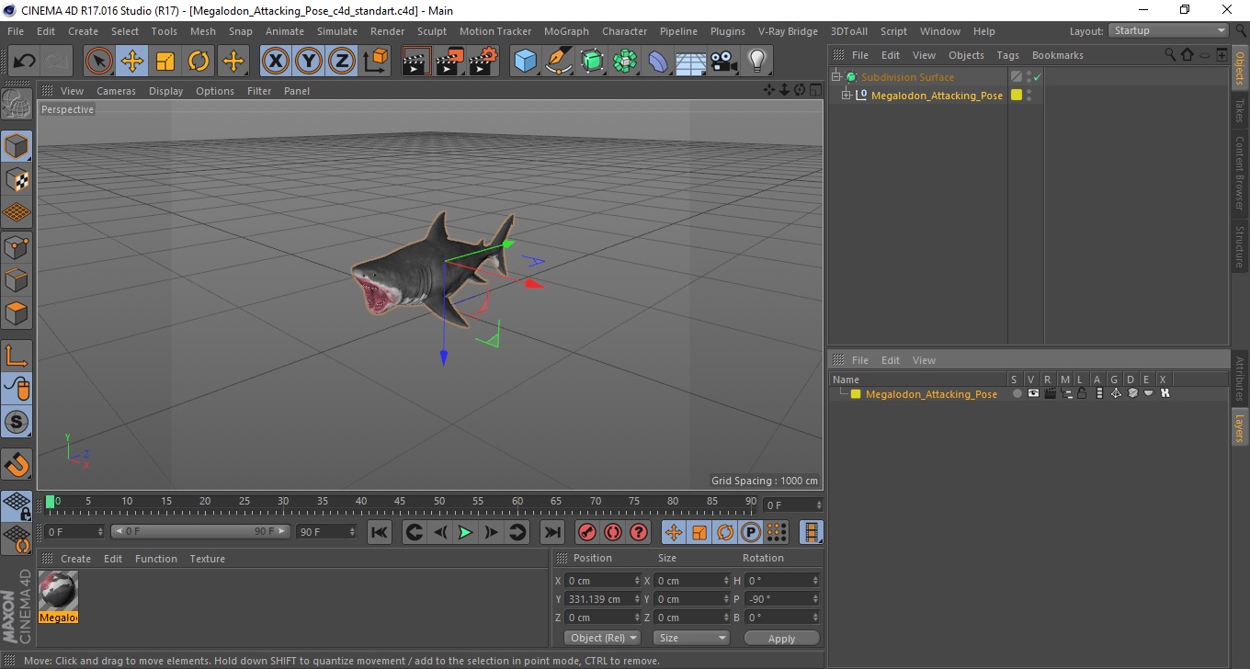The width and height of the screenshot is (1250, 669).
Task: Switch to the Takes side tab
Action: pyautogui.click(x=1240, y=110)
